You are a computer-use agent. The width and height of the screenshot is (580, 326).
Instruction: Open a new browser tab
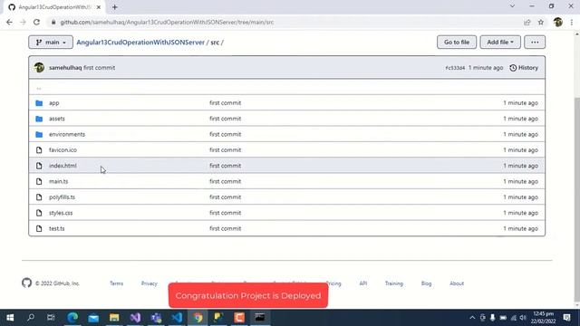pos(115,7)
